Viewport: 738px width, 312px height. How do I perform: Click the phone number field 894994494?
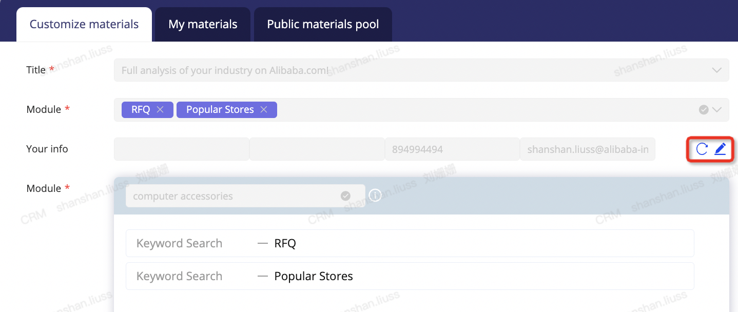[452, 149]
